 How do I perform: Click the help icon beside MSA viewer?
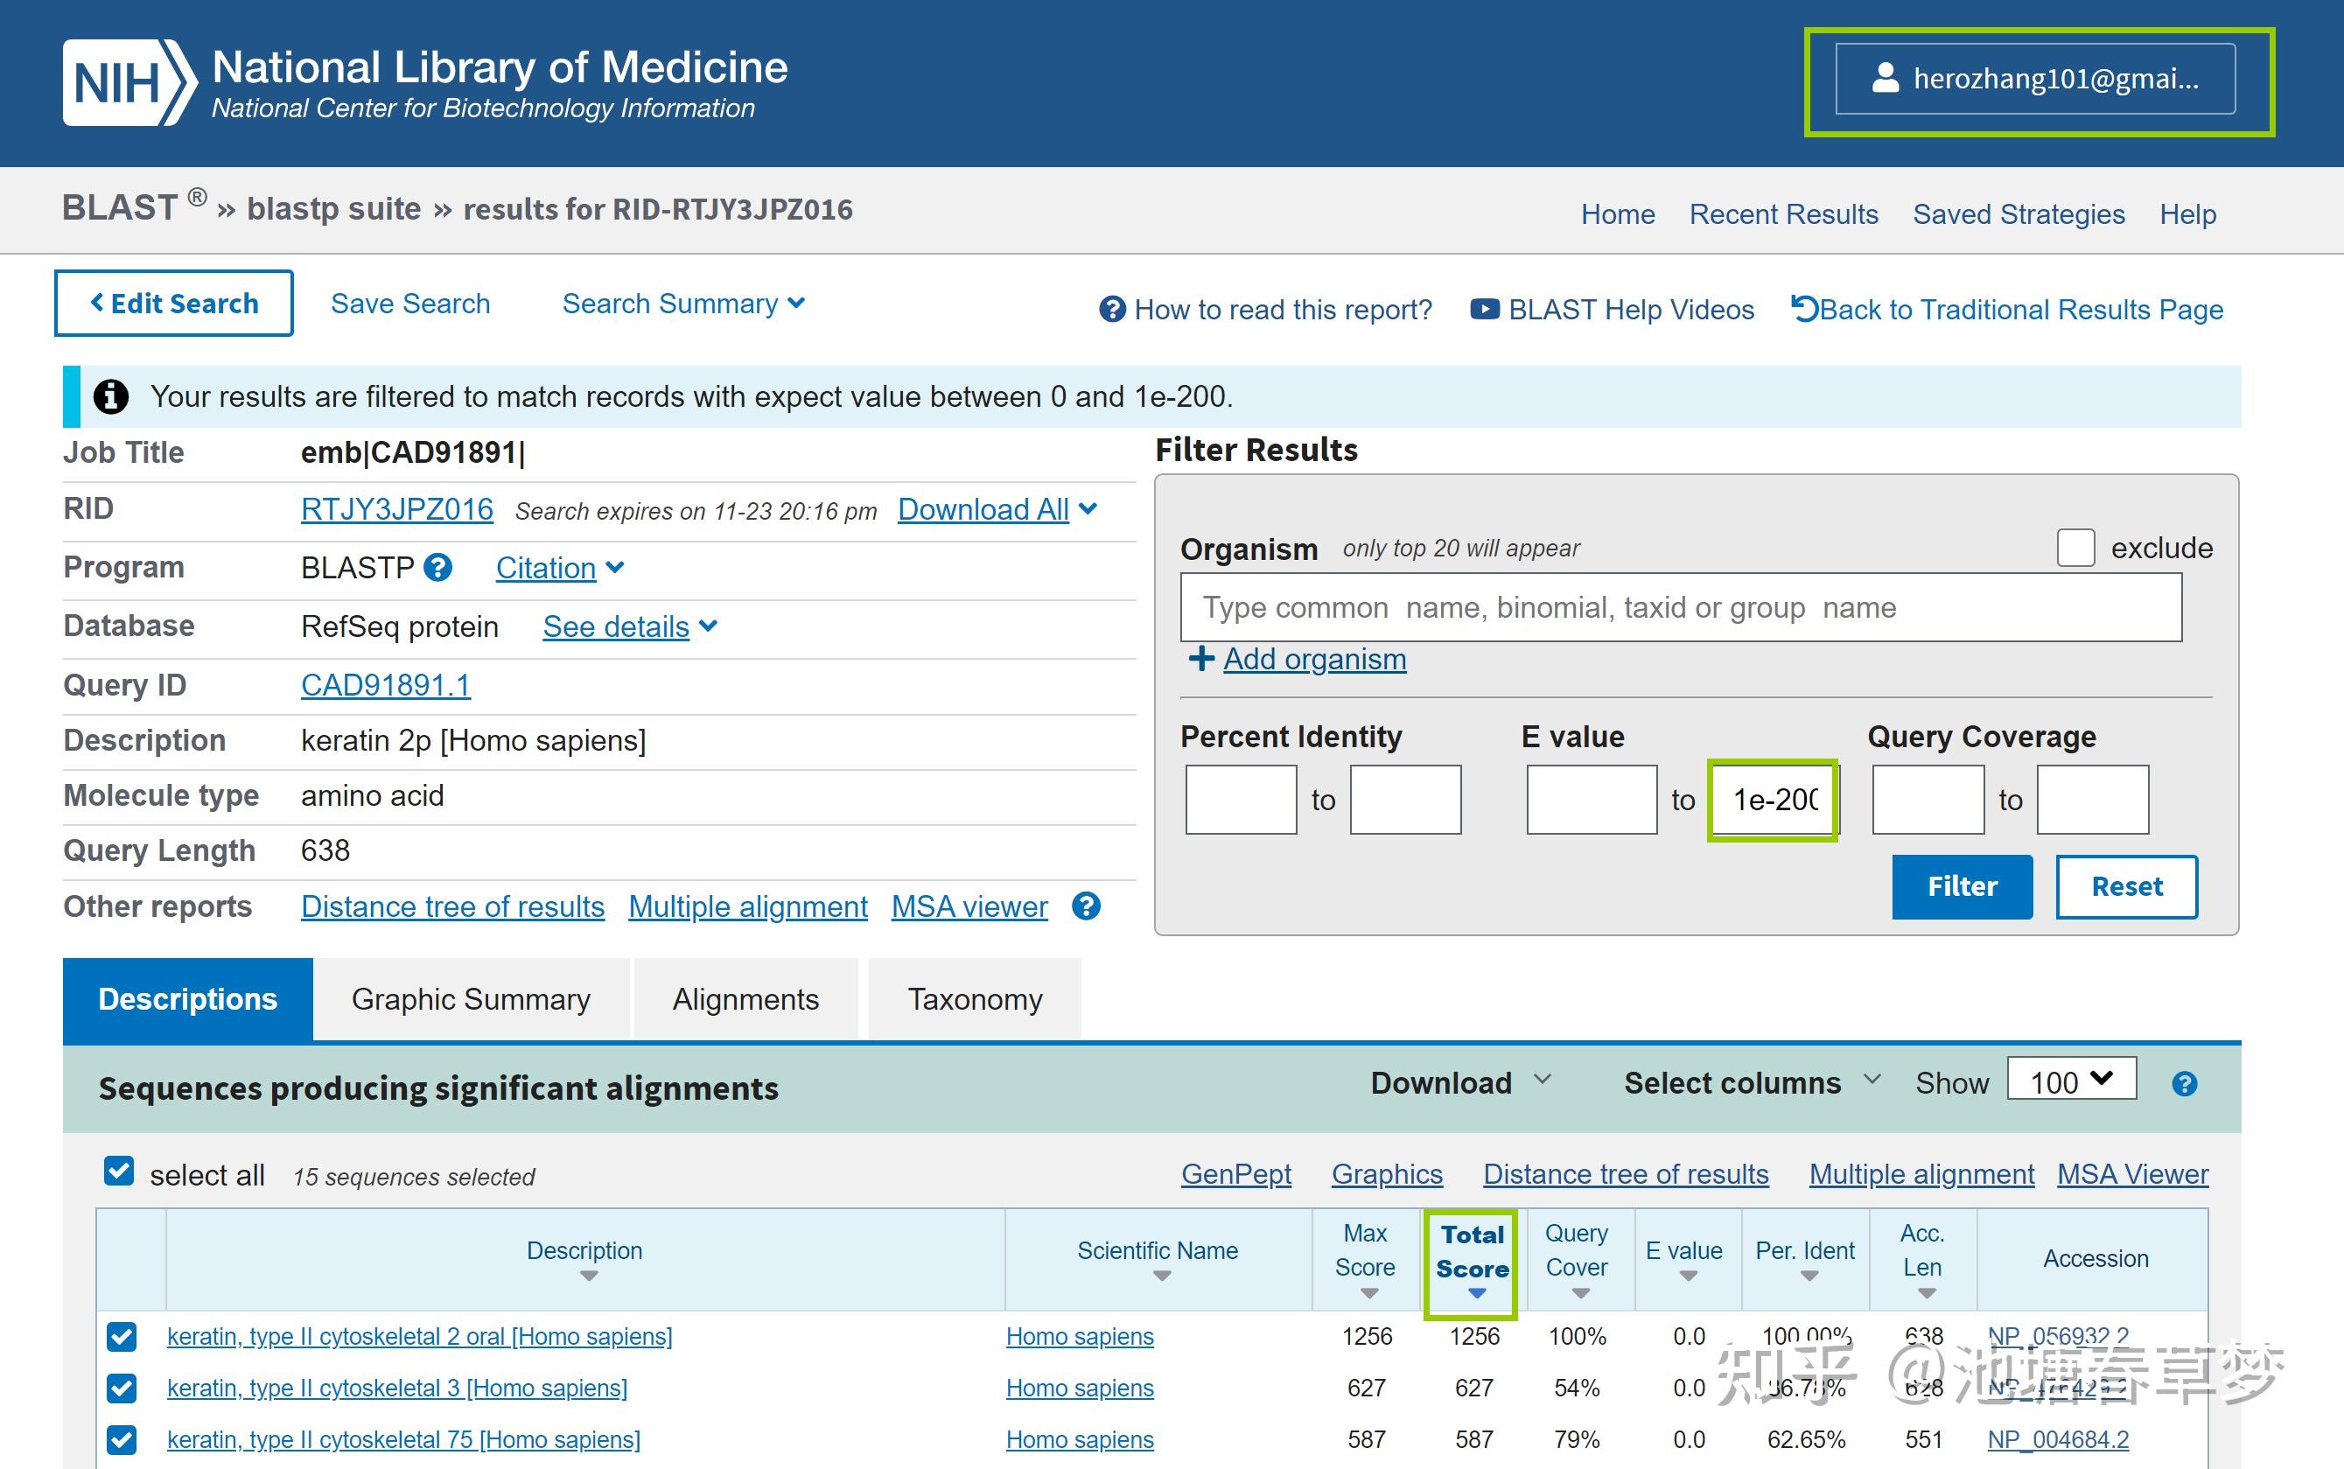click(1086, 906)
